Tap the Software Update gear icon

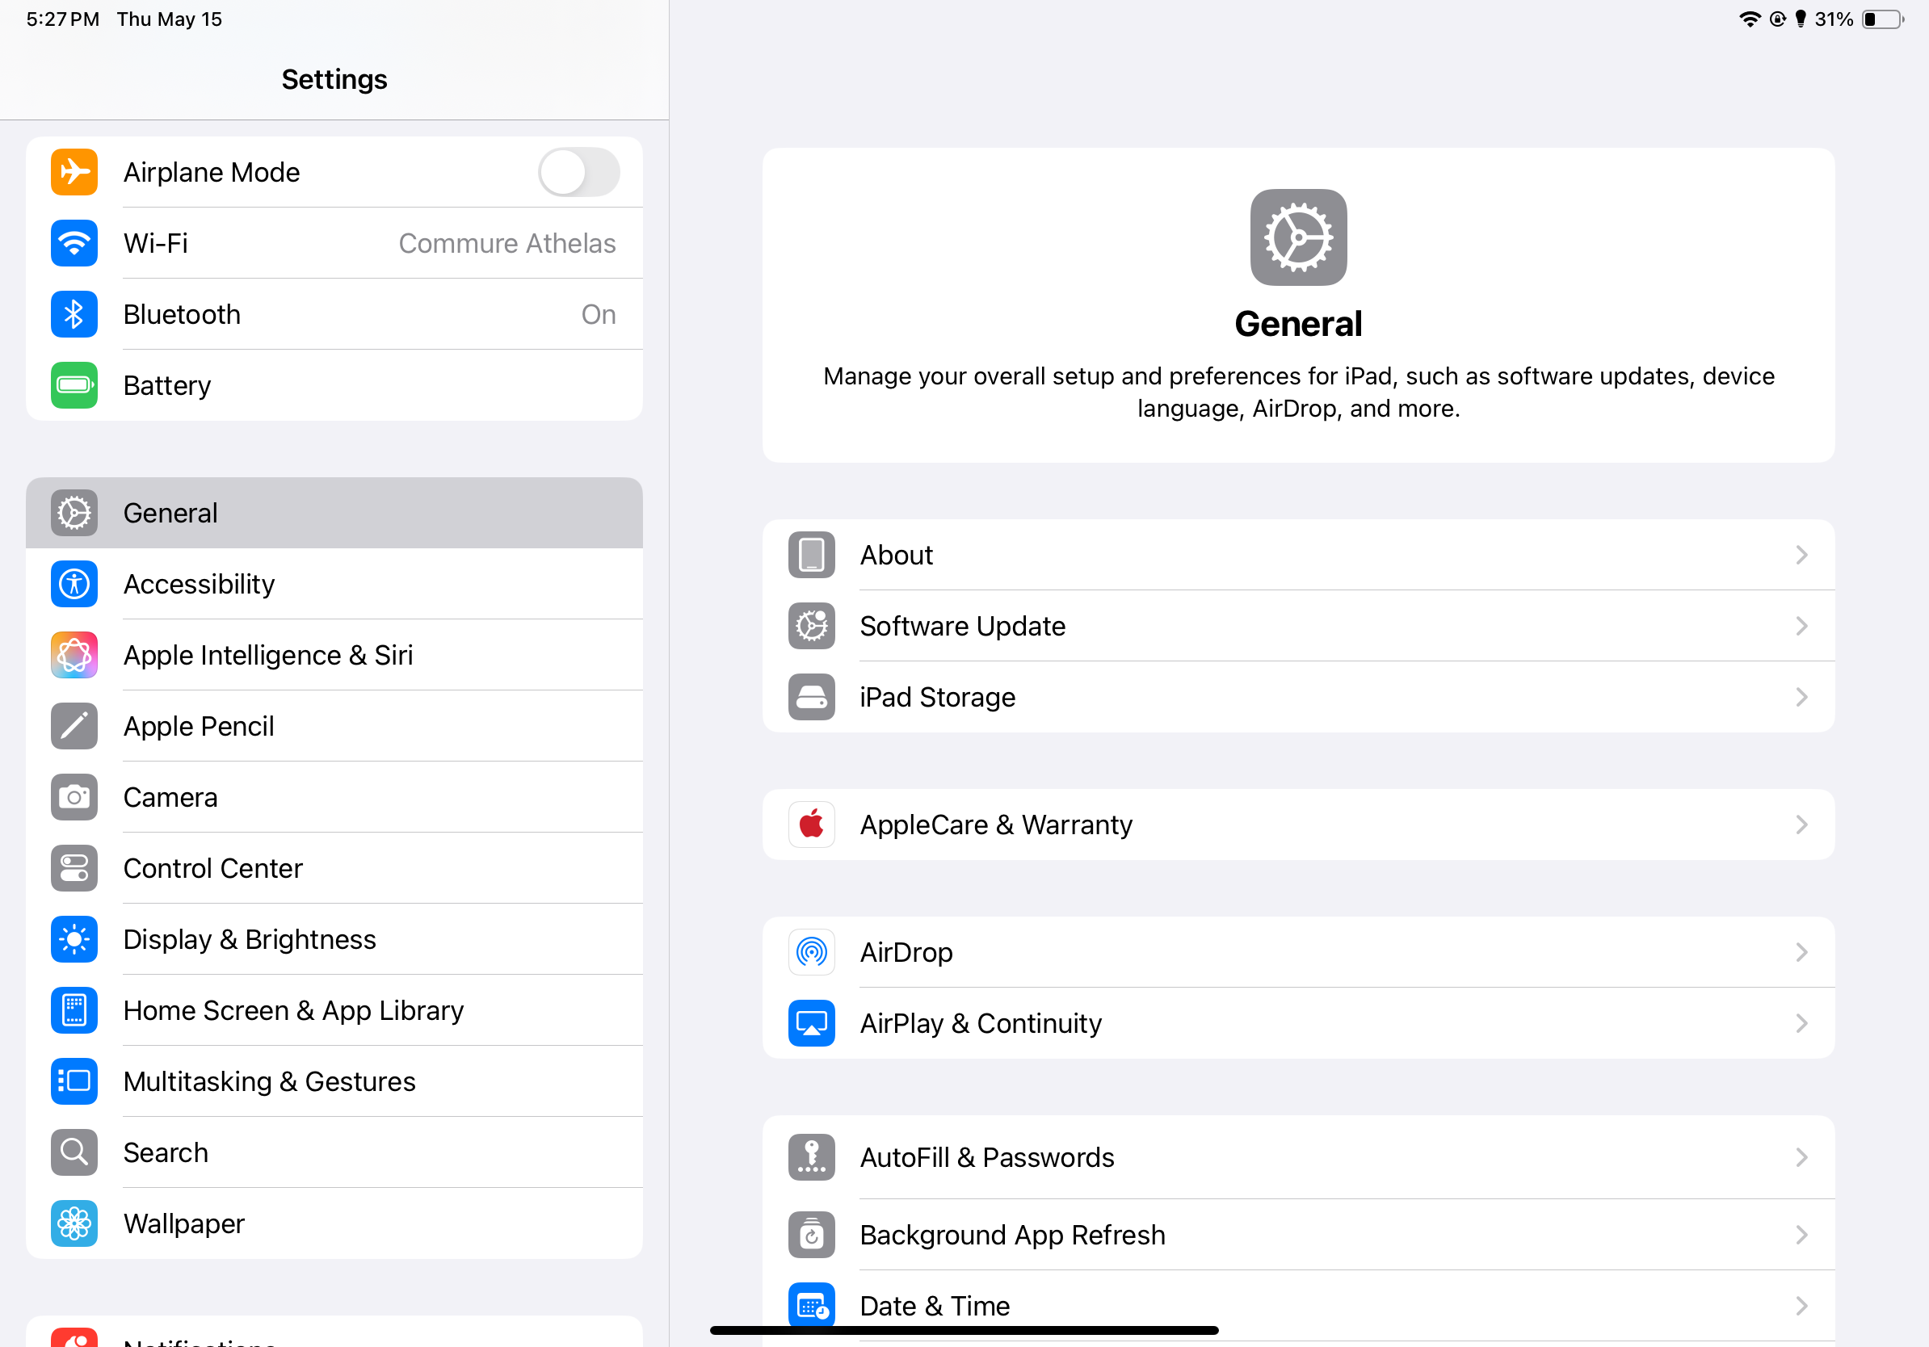click(812, 626)
